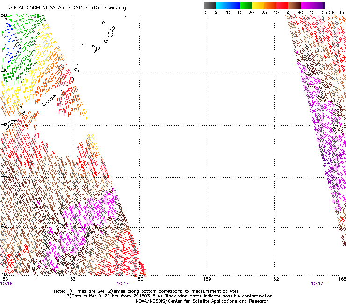Image resolution: width=346 pixels, height=304 pixels.
Task: Click the elongated island outline among red barbs
Action: (x=49, y=100)
